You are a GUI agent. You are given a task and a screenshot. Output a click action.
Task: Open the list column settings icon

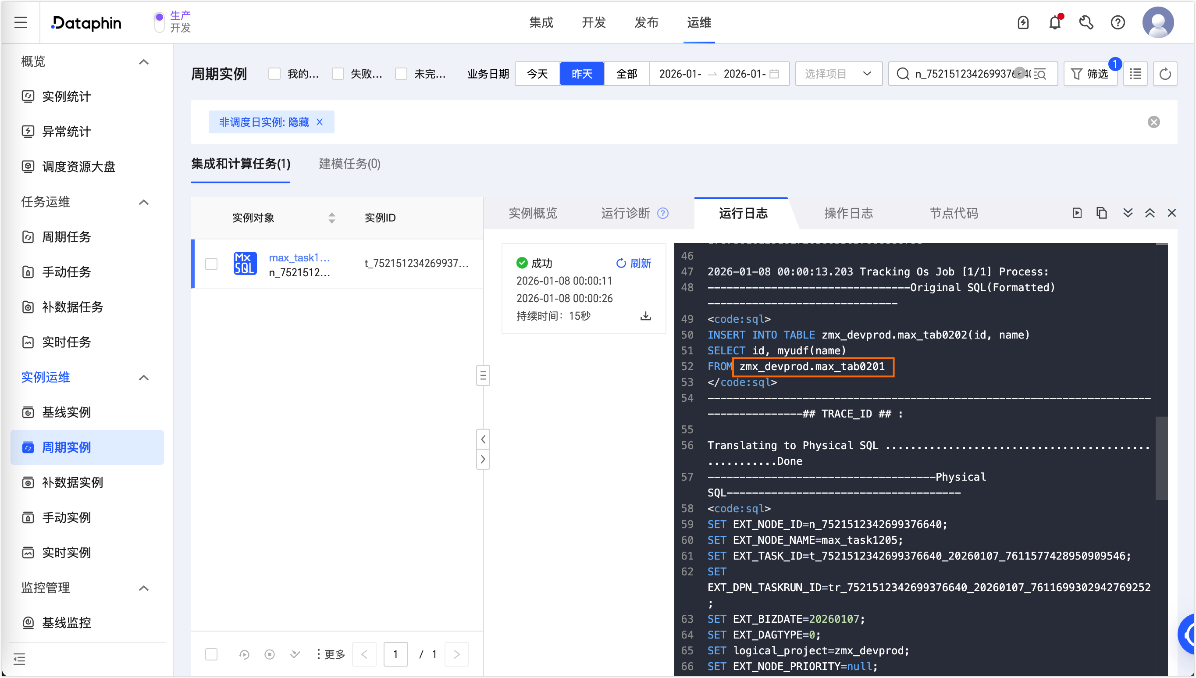point(1135,74)
